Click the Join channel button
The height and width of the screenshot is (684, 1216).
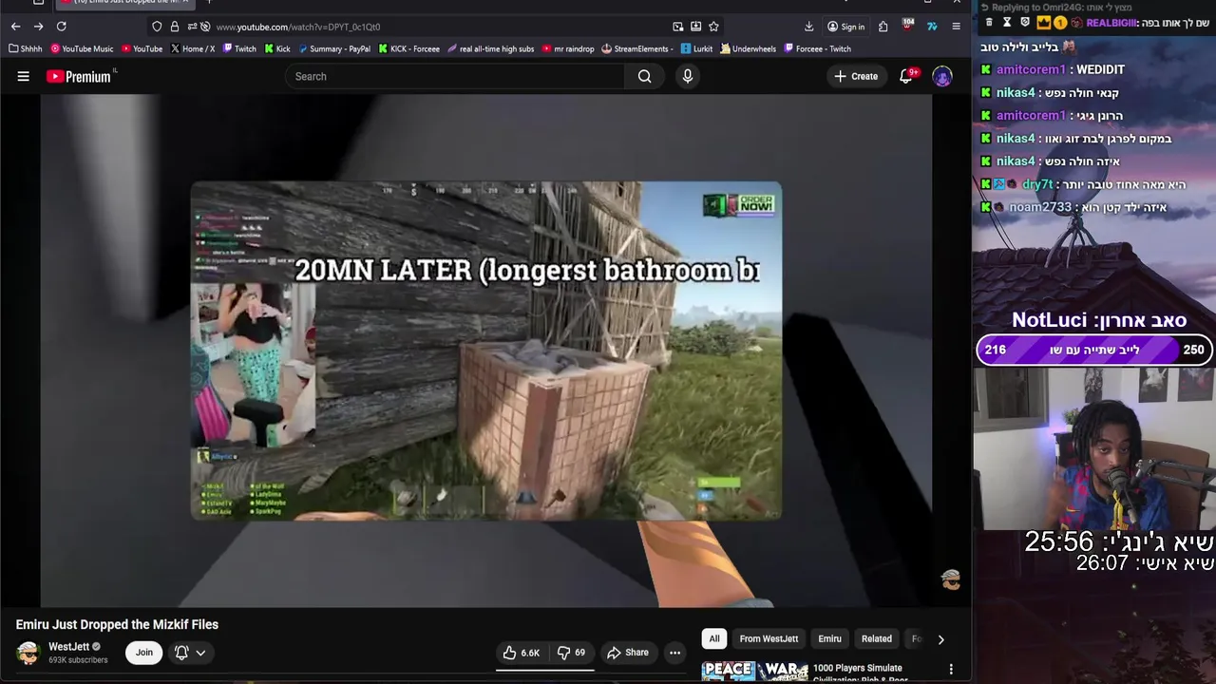(143, 653)
